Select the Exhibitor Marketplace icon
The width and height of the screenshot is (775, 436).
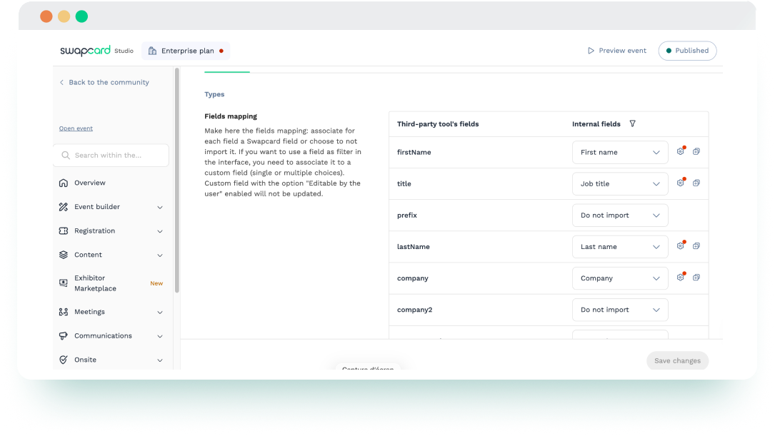pos(64,283)
